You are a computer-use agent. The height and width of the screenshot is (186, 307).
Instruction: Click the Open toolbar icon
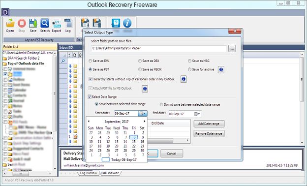tap(10, 26)
